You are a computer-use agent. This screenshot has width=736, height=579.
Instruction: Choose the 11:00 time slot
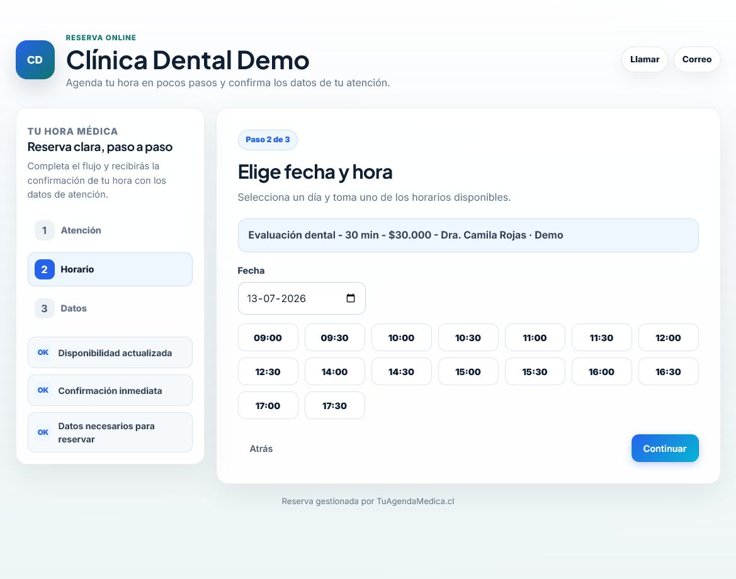(x=535, y=337)
